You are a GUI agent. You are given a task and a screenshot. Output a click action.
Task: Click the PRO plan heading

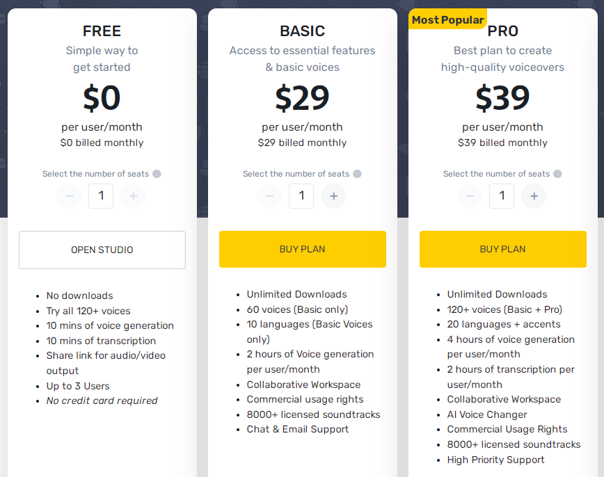tap(502, 31)
